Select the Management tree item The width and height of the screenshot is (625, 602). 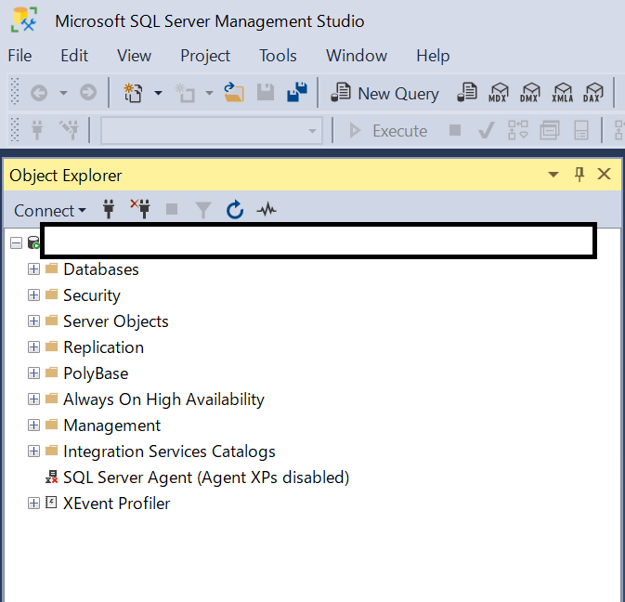click(x=112, y=425)
